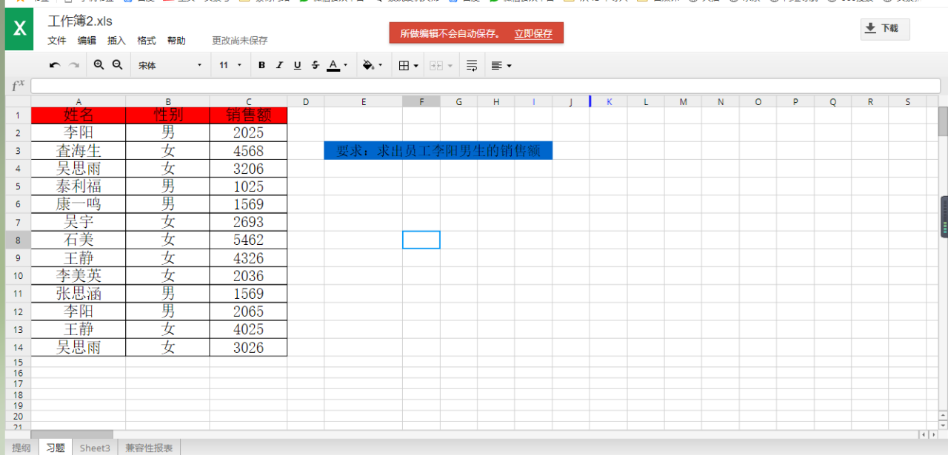Open the cell borders menu
948x455 pixels.
408,65
